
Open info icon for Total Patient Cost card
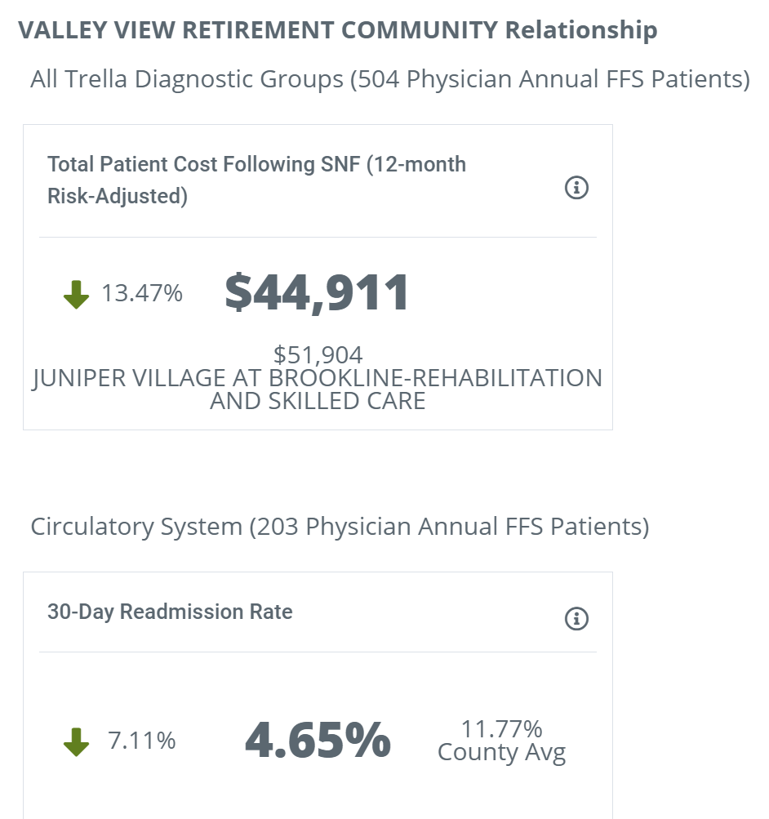[x=576, y=187]
